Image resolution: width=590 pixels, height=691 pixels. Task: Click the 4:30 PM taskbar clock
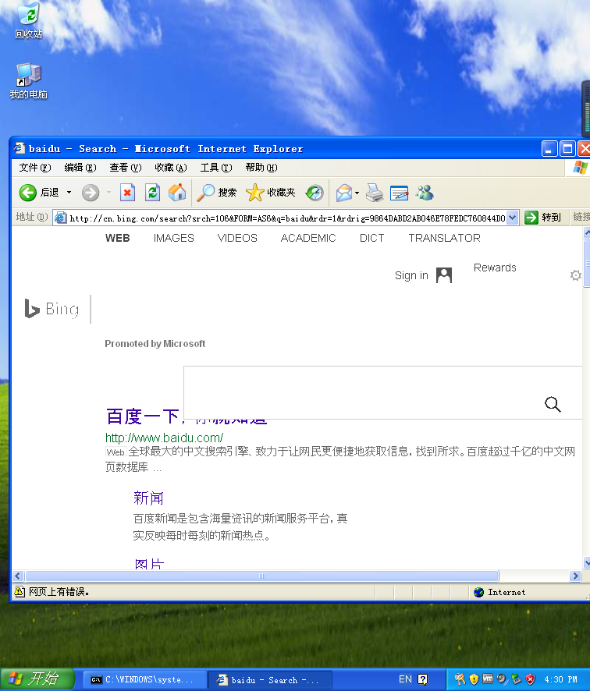560,679
